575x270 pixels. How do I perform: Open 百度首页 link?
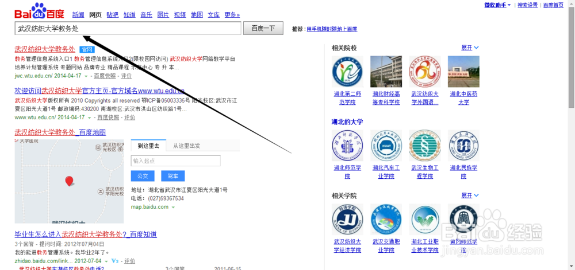(x=553, y=5)
